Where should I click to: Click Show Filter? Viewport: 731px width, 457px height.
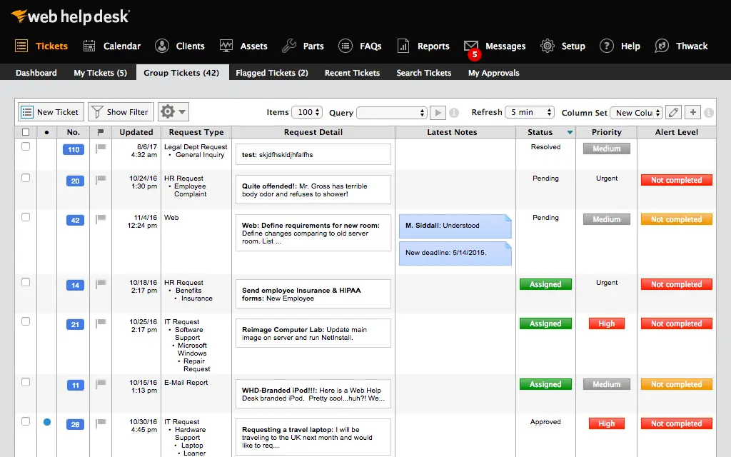[120, 111]
